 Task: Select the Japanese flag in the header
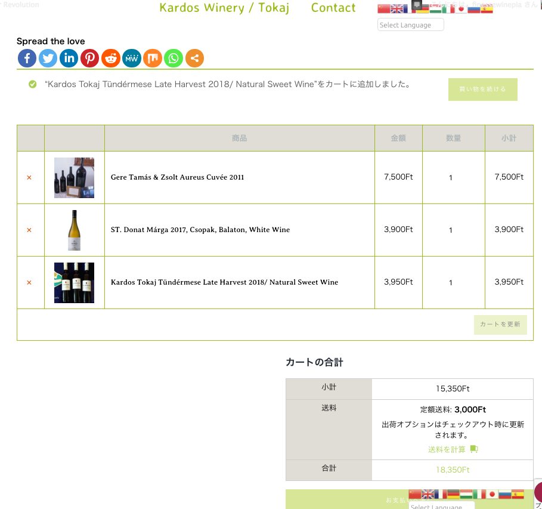coord(461,8)
